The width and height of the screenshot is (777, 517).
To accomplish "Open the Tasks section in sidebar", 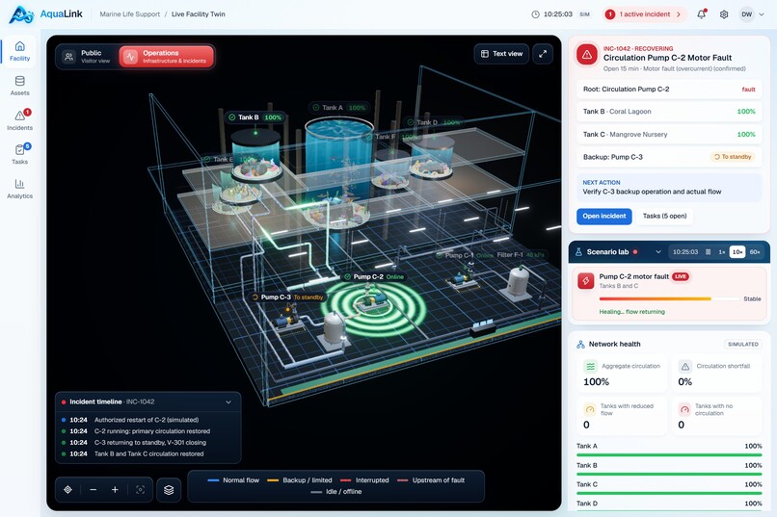I will pos(20,154).
